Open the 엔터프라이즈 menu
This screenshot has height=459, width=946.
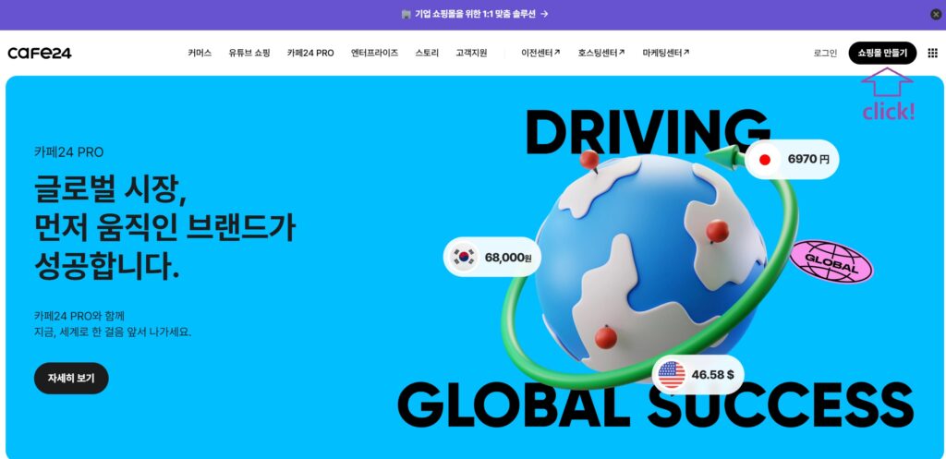[x=374, y=53]
